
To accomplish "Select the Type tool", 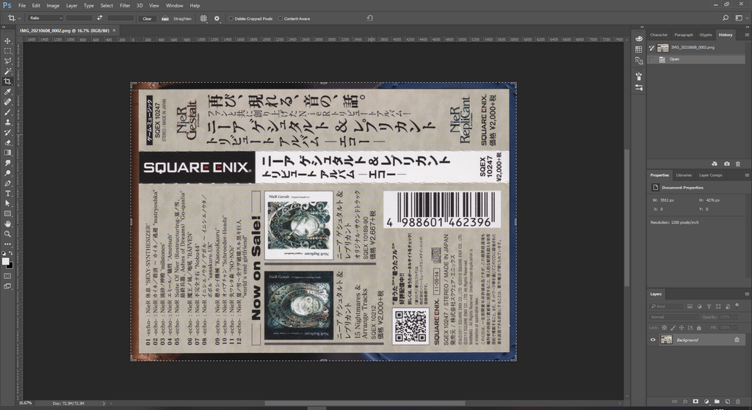I will point(7,193).
